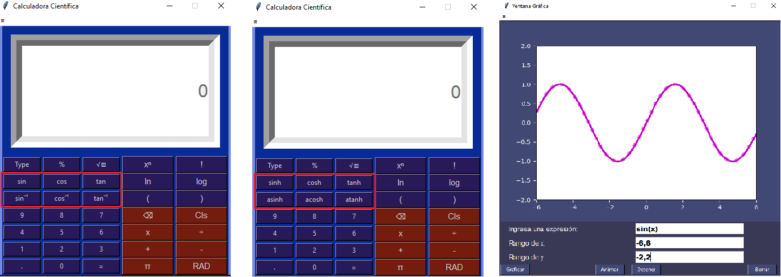The width and height of the screenshot is (781, 277).
Task: Click digit 9 in the sin/cos/tan calculator
Action: 21,215
